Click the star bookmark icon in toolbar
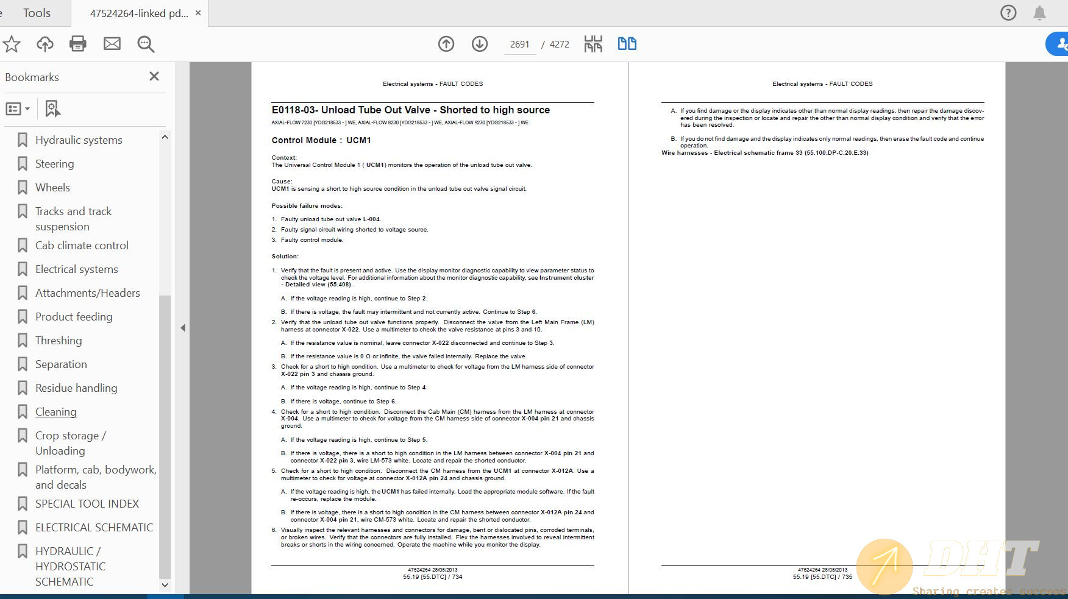The image size is (1068, 599). coord(12,44)
